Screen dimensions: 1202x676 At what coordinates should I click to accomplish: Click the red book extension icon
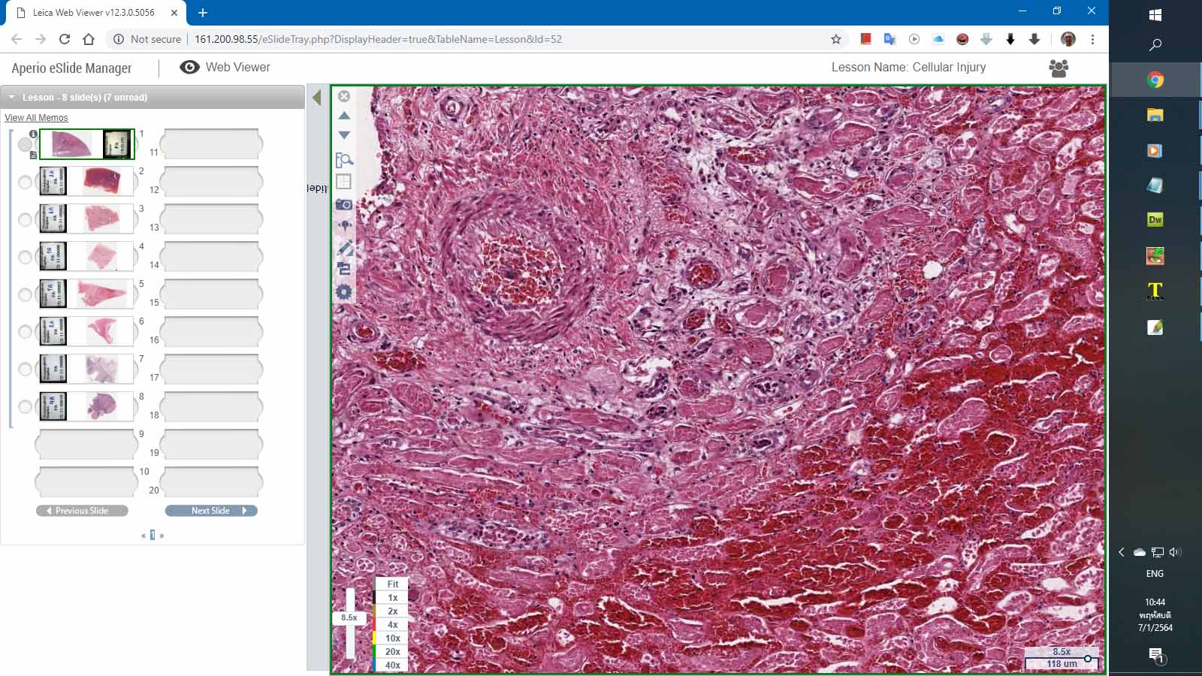pyautogui.click(x=865, y=39)
